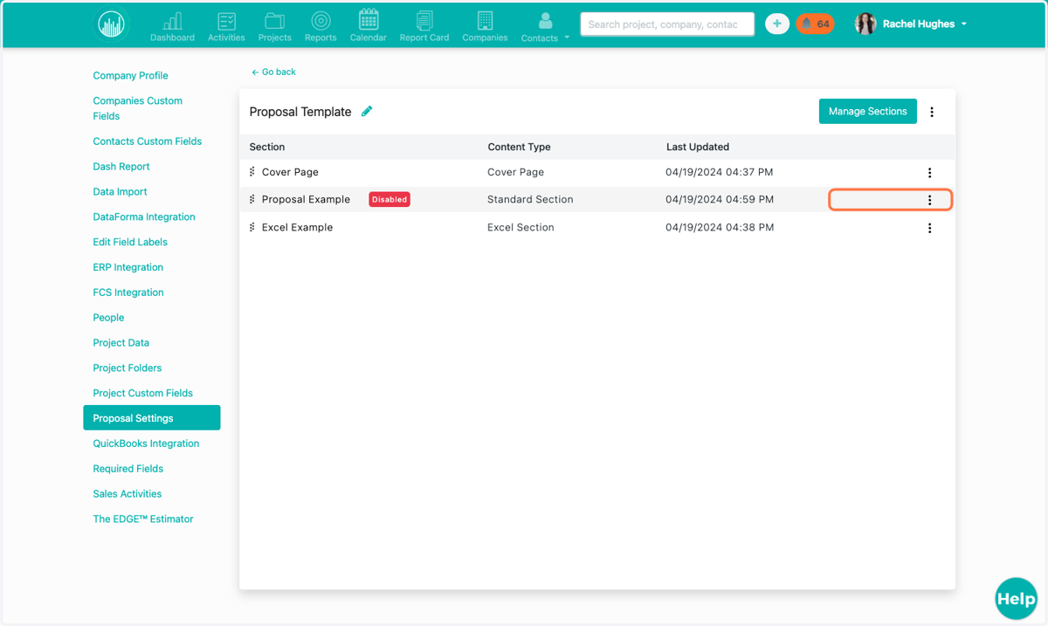Viewport: 1048px width, 626px height.
Task: Click the Last Updated column header
Action: click(697, 147)
